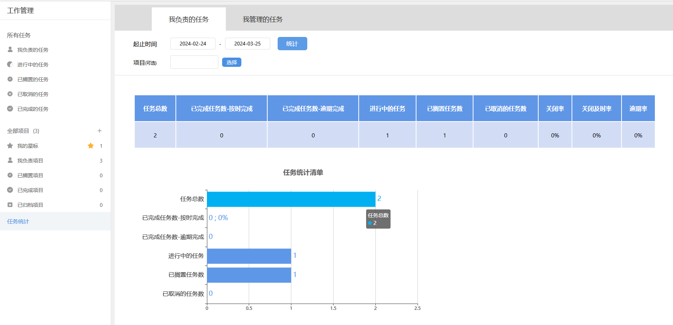Switch to the 我管理的任务 tab
Viewport: 673px width, 325px height.
point(262,19)
